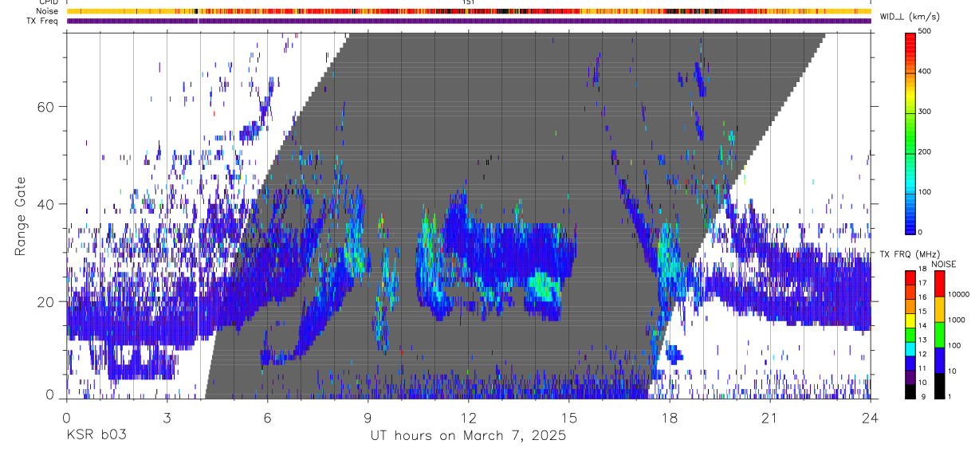Click the 12 hour x-axis tick label

click(469, 418)
